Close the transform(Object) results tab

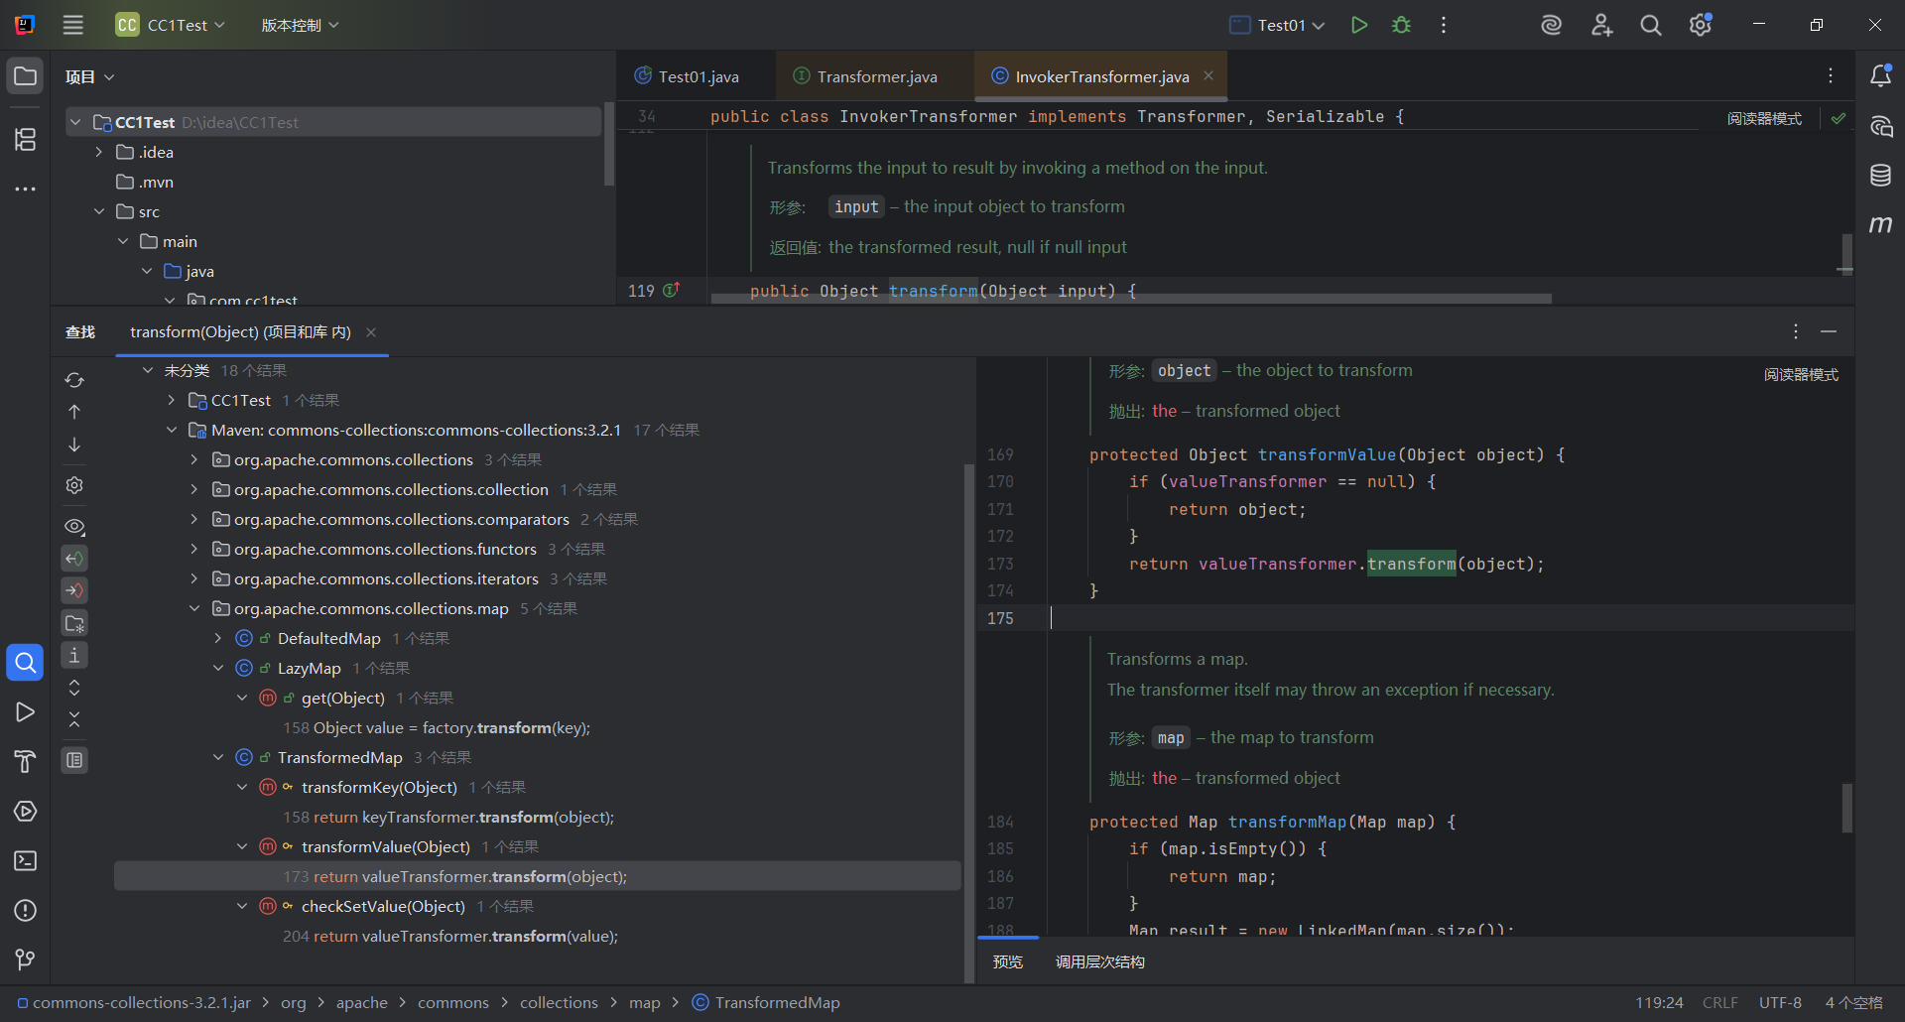[371, 332]
